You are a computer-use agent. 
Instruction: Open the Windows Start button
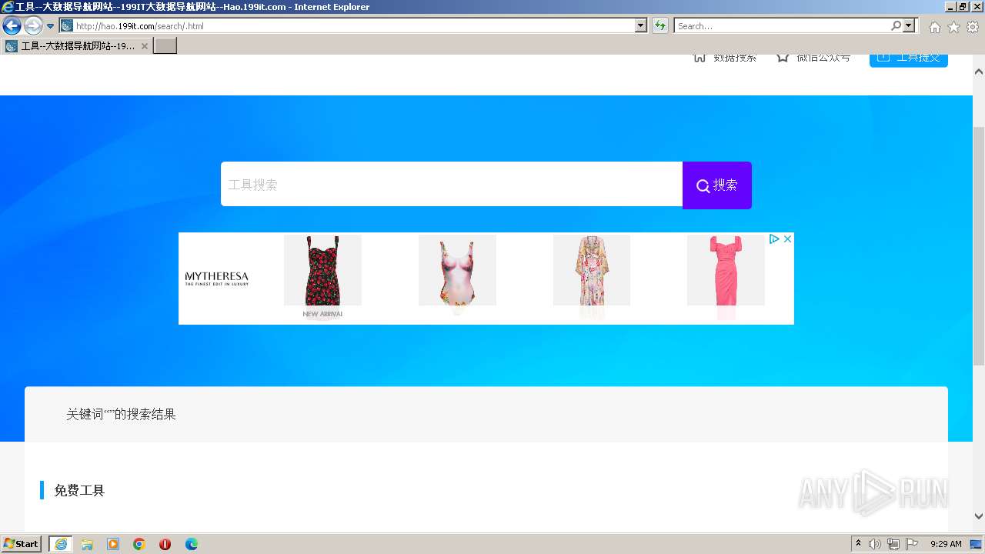tap(22, 544)
